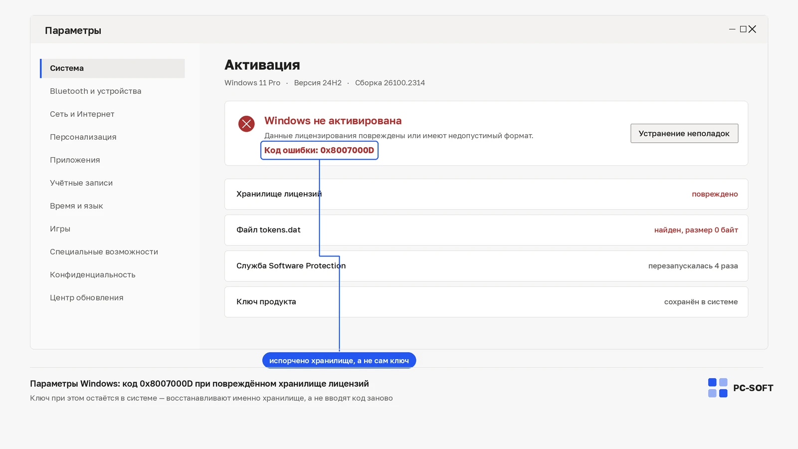Open Персонализация settings
Viewport: 798px width, 449px height.
(83, 137)
